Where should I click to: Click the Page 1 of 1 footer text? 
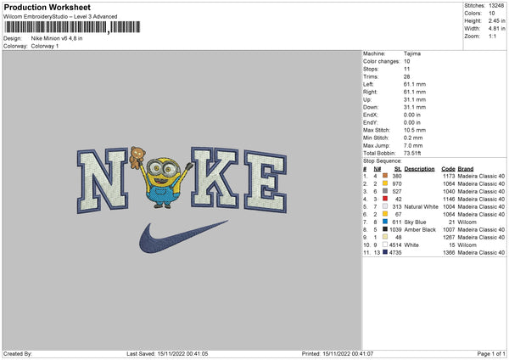pyautogui.click(x=491, y=353)
